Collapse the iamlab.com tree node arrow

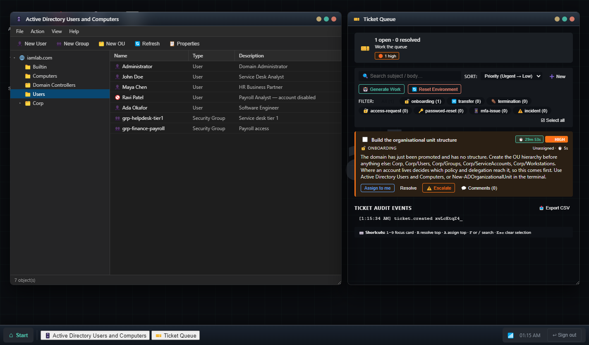point(14,58)
